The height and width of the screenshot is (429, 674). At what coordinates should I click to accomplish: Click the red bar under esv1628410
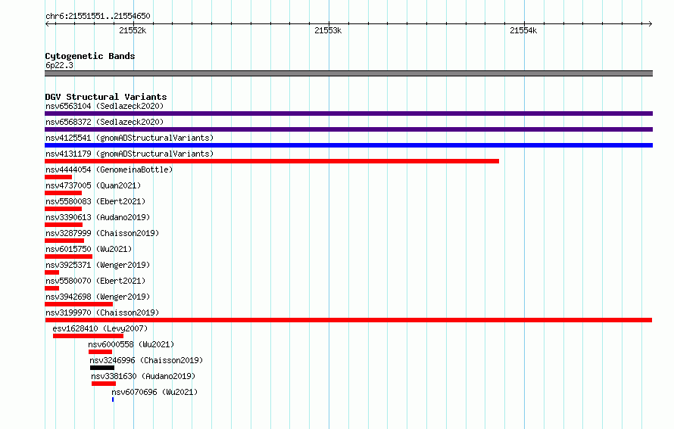tap(88, 336)
